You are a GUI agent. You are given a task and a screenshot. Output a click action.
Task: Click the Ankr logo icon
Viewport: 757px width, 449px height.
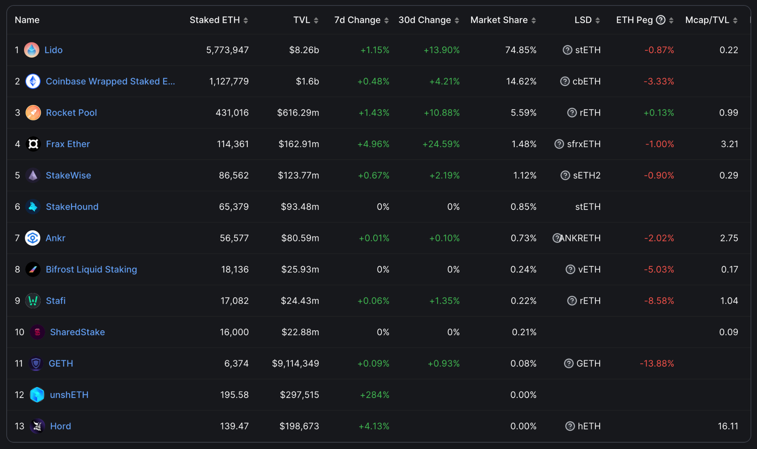click(33, 238)
